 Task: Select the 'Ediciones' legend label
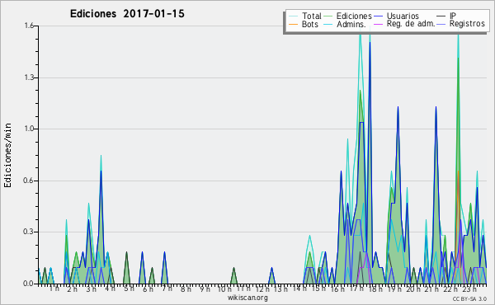(354, 16)
